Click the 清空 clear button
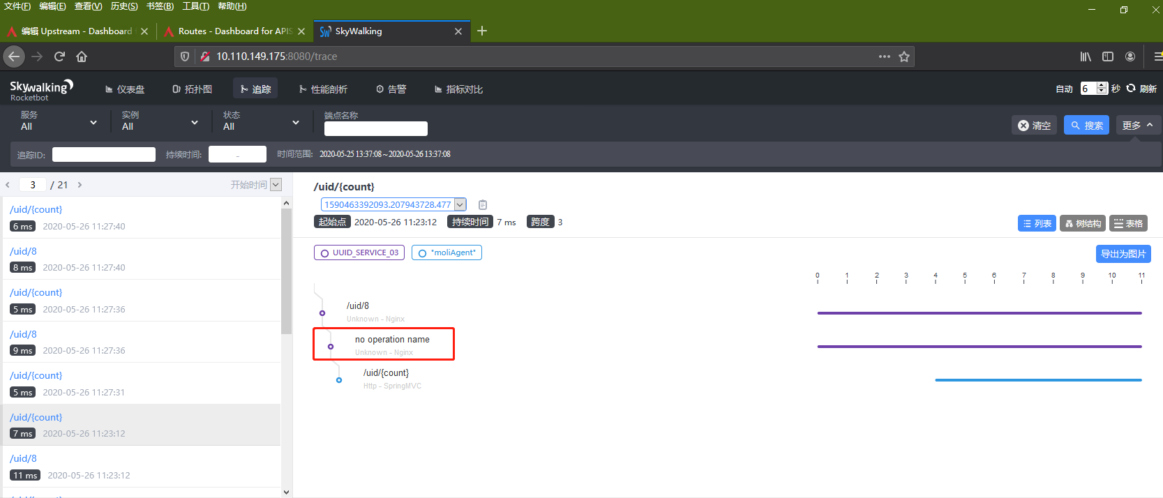This screenshot has height=498, width=1163. click(1034, 126)
